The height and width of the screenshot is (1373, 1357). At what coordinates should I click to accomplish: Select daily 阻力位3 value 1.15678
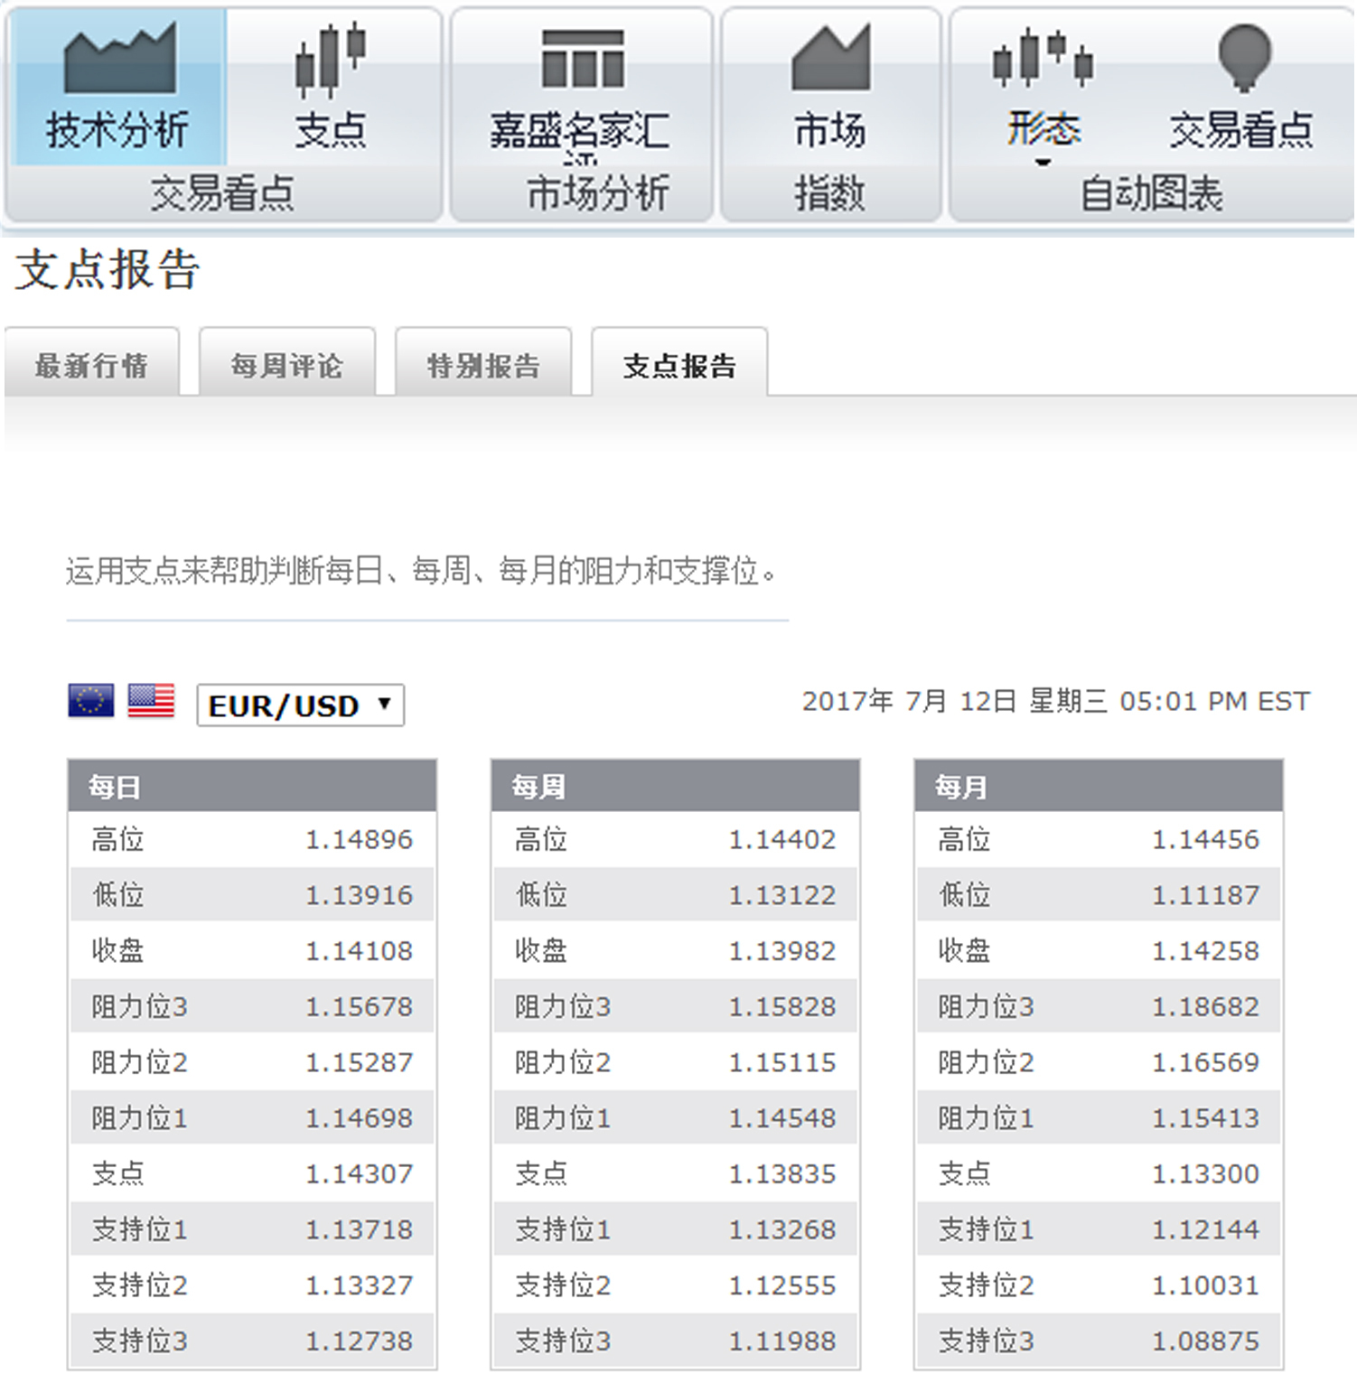click(x=359, y=1006)
